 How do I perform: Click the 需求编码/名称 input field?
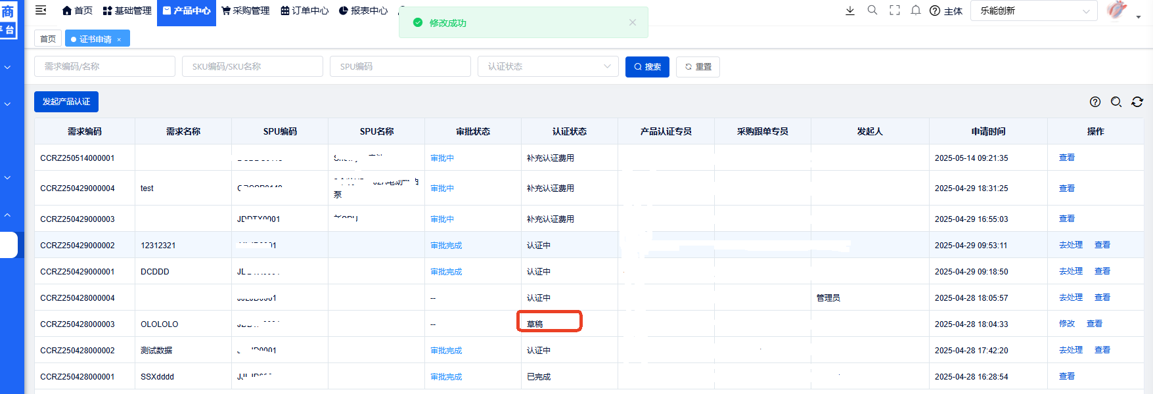click(x=104, y=66)
